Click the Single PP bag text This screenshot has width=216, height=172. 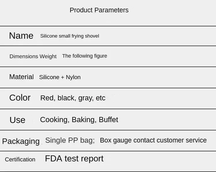pyautogui.click(x=70, y=140)
